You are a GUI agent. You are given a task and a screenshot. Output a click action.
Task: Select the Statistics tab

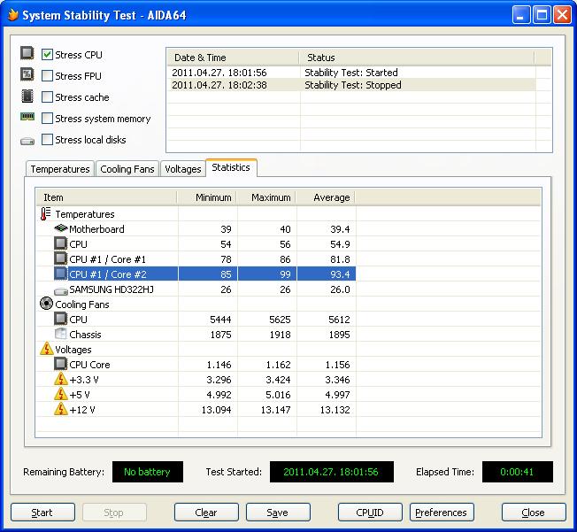click(x=231, y=167)
